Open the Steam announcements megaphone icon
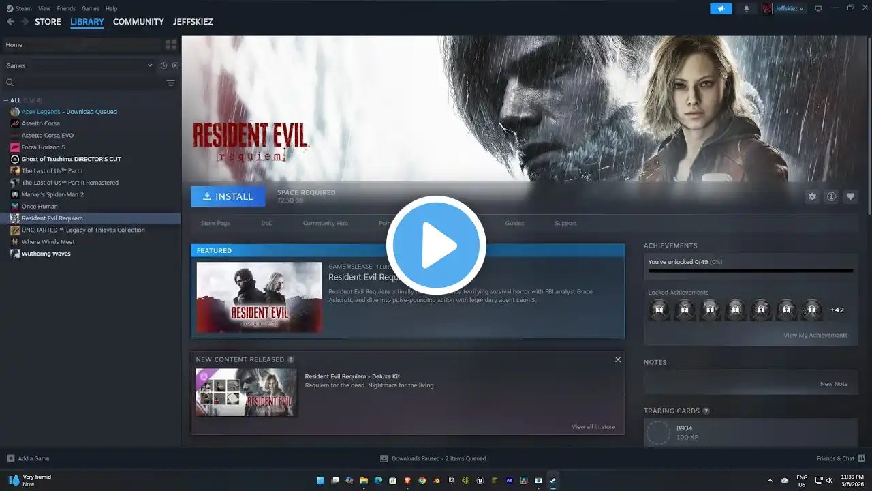This screenshot has height=491, width=872. (721, 8)
